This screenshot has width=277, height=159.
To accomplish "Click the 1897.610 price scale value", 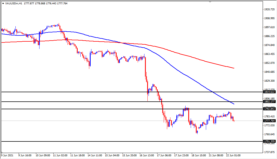I will point(269,27).
